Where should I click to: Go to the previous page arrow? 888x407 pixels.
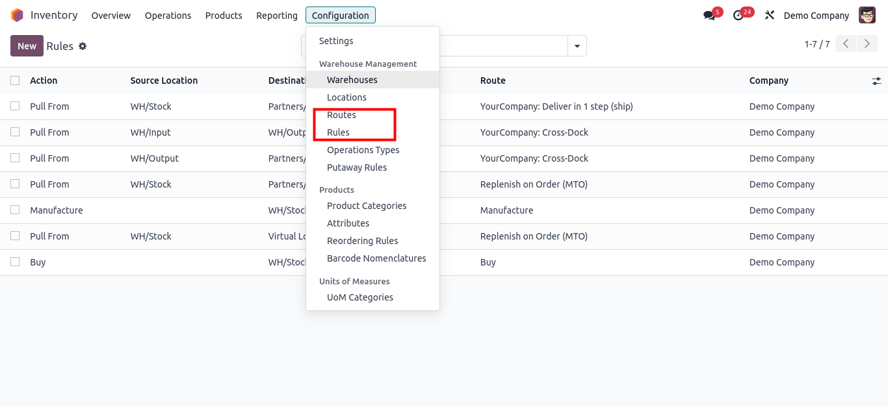[x=846, y=44]
